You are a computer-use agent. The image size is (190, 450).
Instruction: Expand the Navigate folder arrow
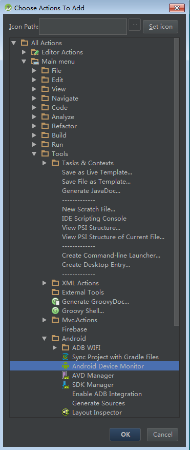34,98
